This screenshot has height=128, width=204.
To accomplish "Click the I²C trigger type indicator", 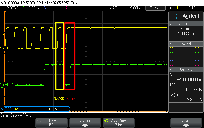I will [170, 8].
